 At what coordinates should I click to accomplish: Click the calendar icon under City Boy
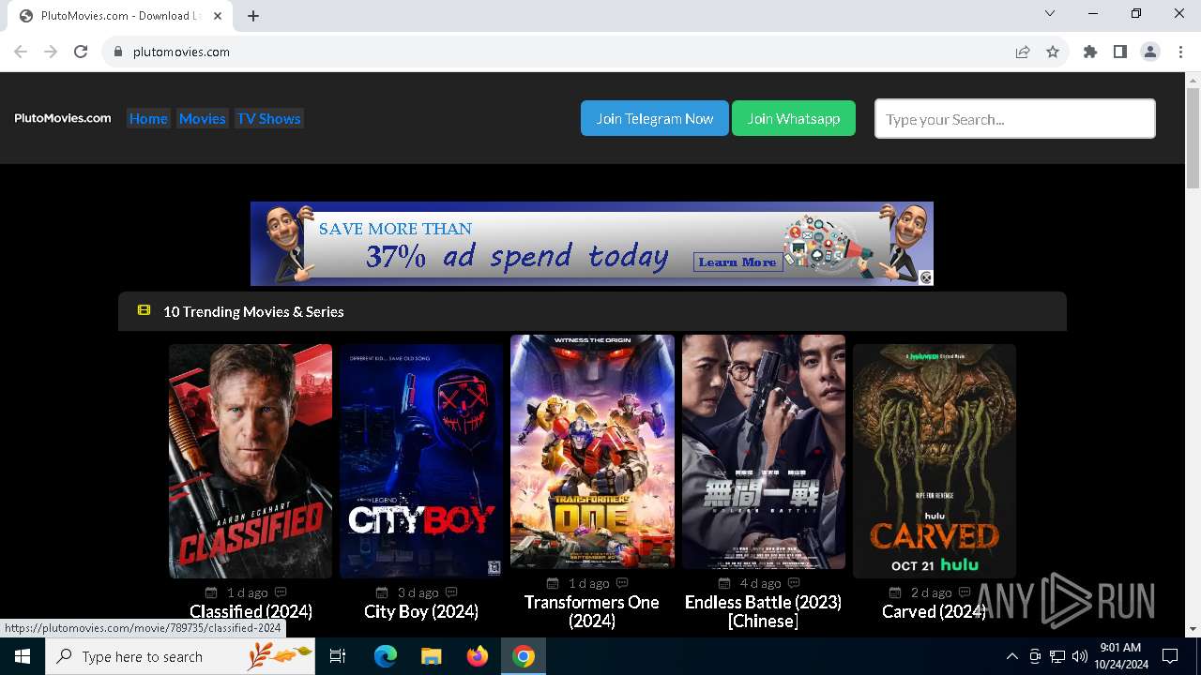click(382, 592)
